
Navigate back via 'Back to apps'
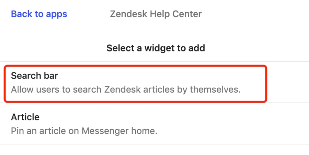point(39,14)
